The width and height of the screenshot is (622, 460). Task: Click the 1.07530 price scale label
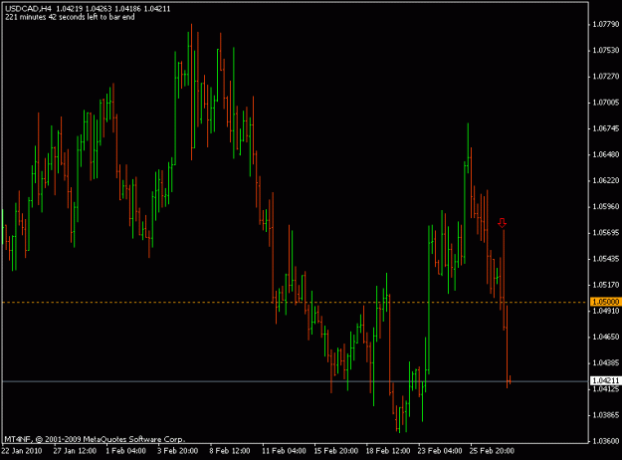click(606, 50)
